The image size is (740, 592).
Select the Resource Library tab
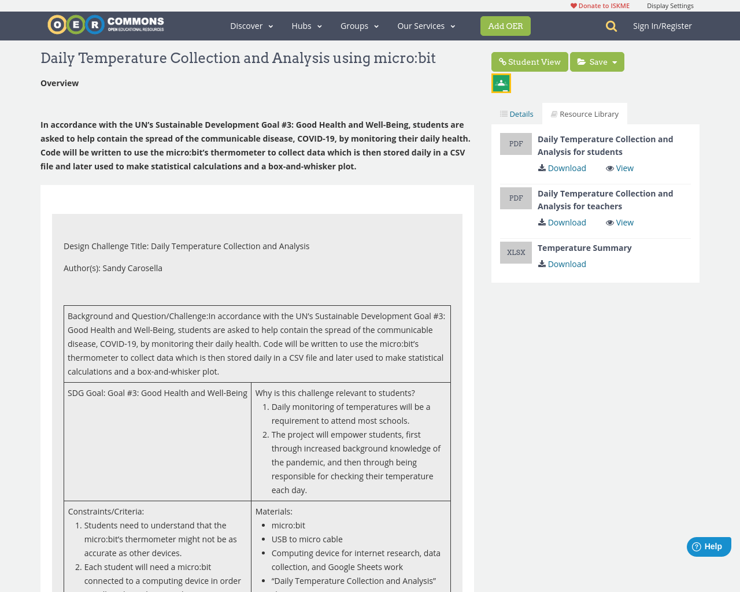pos(584,114)
